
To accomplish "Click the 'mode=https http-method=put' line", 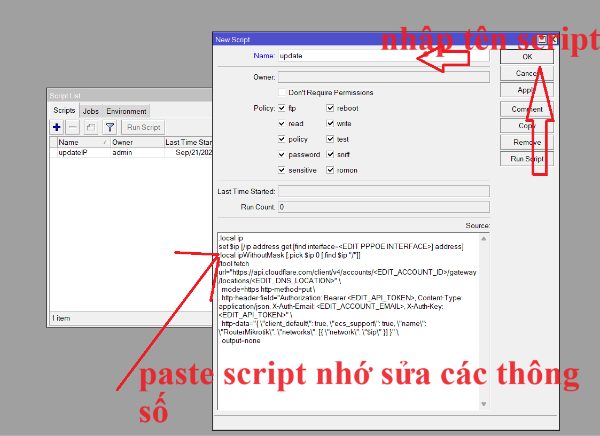I will [268, 290].
